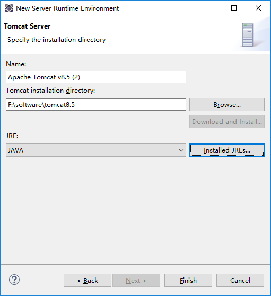
Task: Cancel the server runtime setup
Action: (x=240, y=281)
